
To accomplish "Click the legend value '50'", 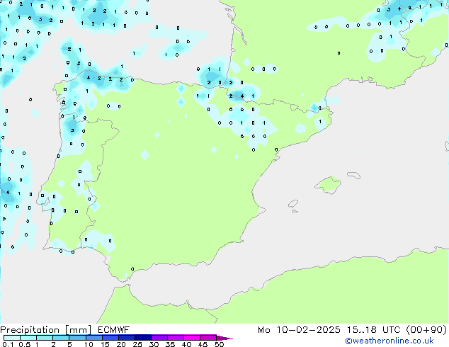I will pos(219,344).
